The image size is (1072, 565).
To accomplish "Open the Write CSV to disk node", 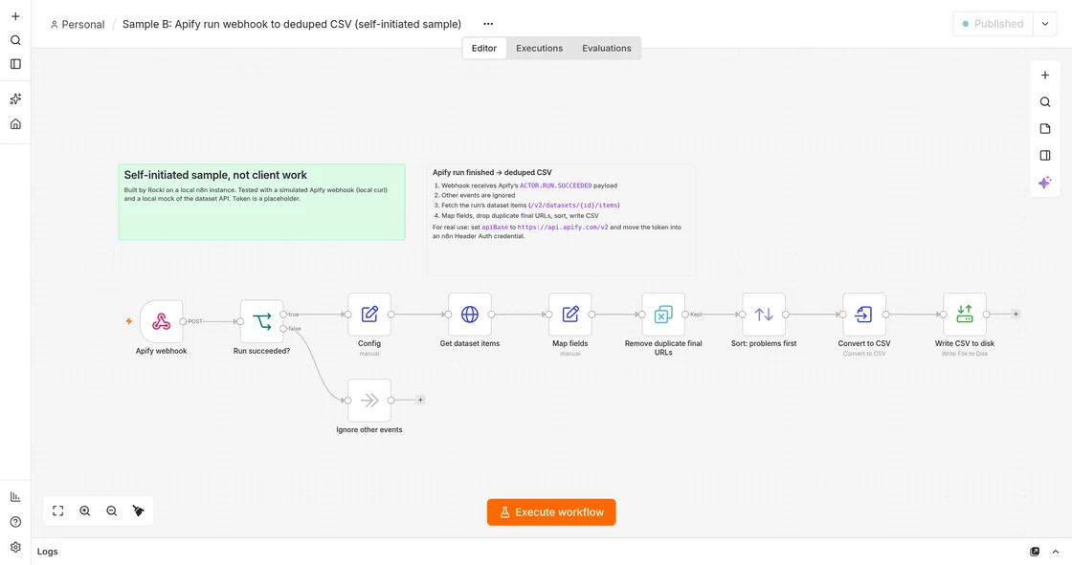I will 965,315.
